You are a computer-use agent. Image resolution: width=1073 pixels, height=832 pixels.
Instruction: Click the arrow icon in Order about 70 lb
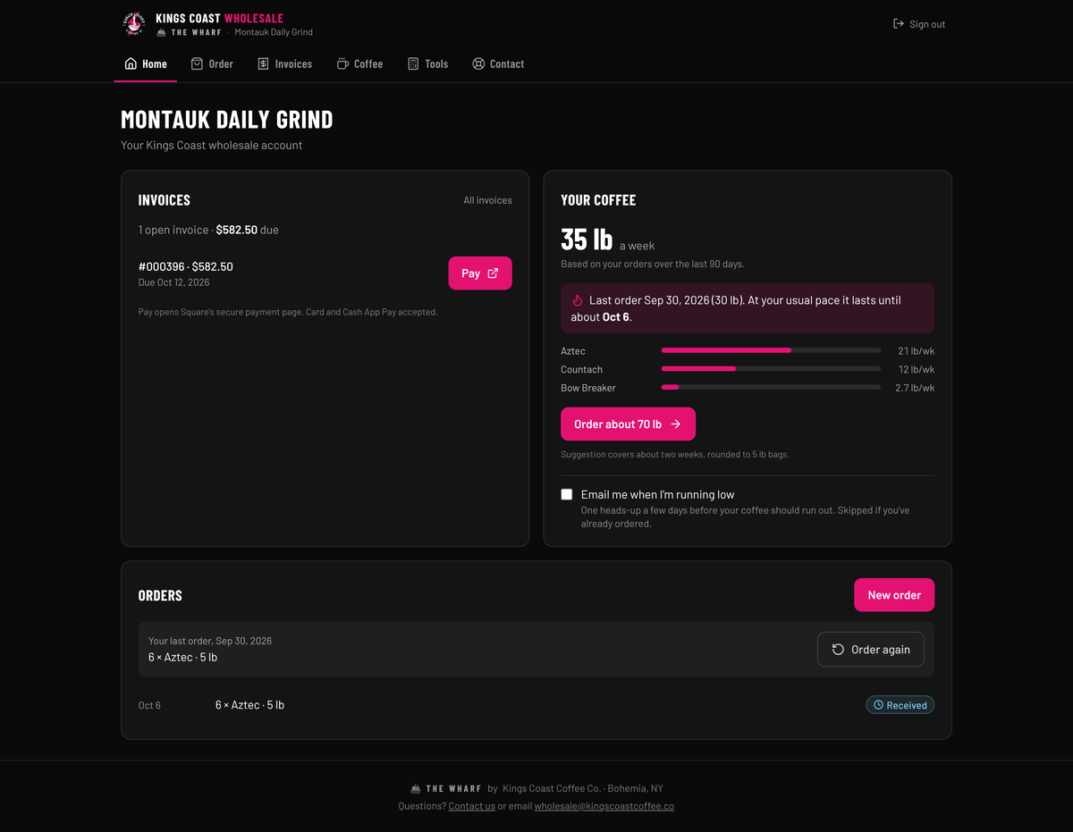(676, 424)
